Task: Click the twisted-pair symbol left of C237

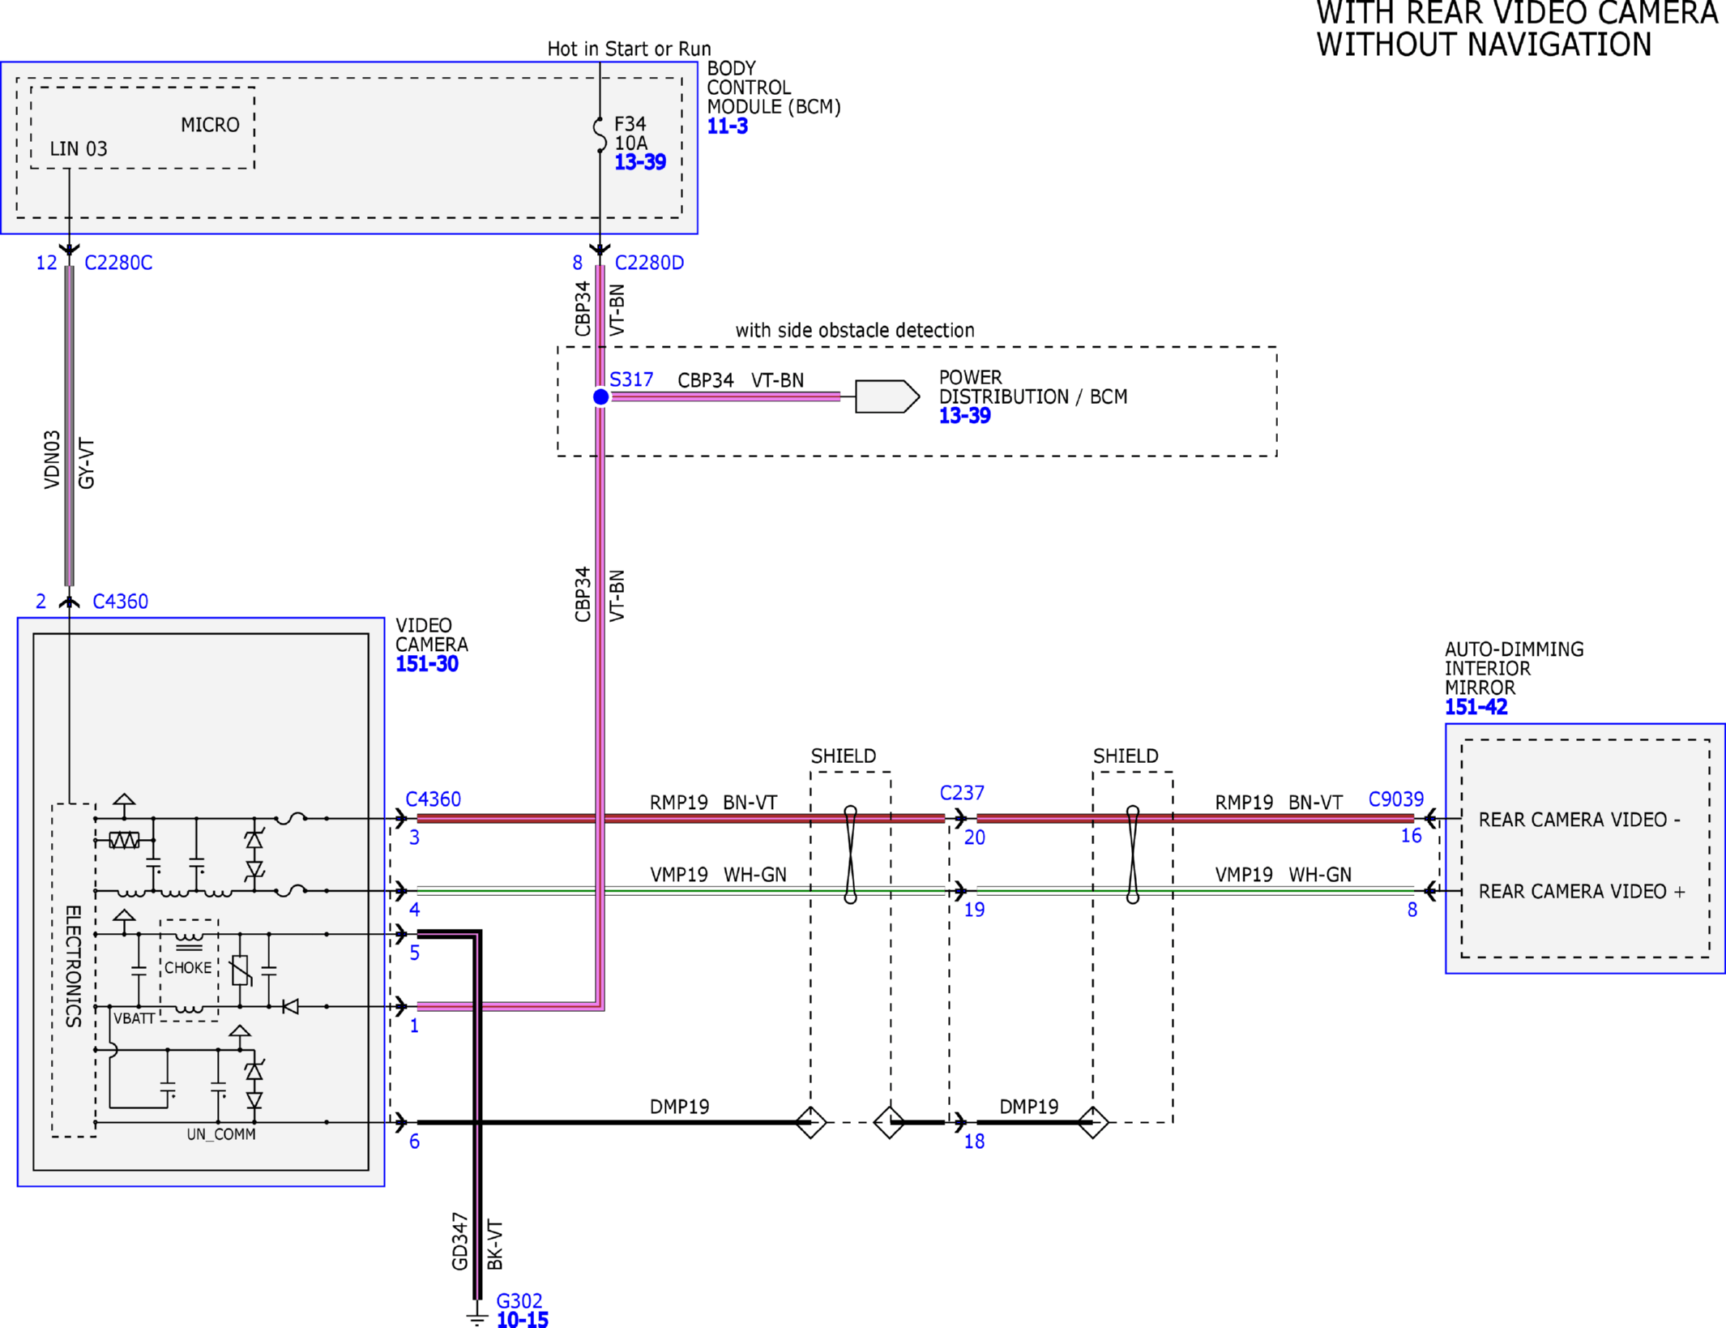Action: [x=850, y=855]
